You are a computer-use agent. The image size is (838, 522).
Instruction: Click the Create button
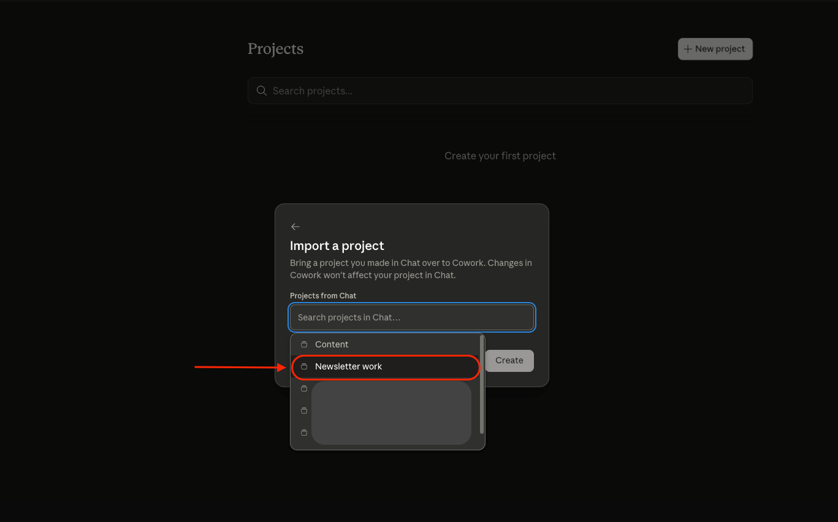tap(509, 360)
